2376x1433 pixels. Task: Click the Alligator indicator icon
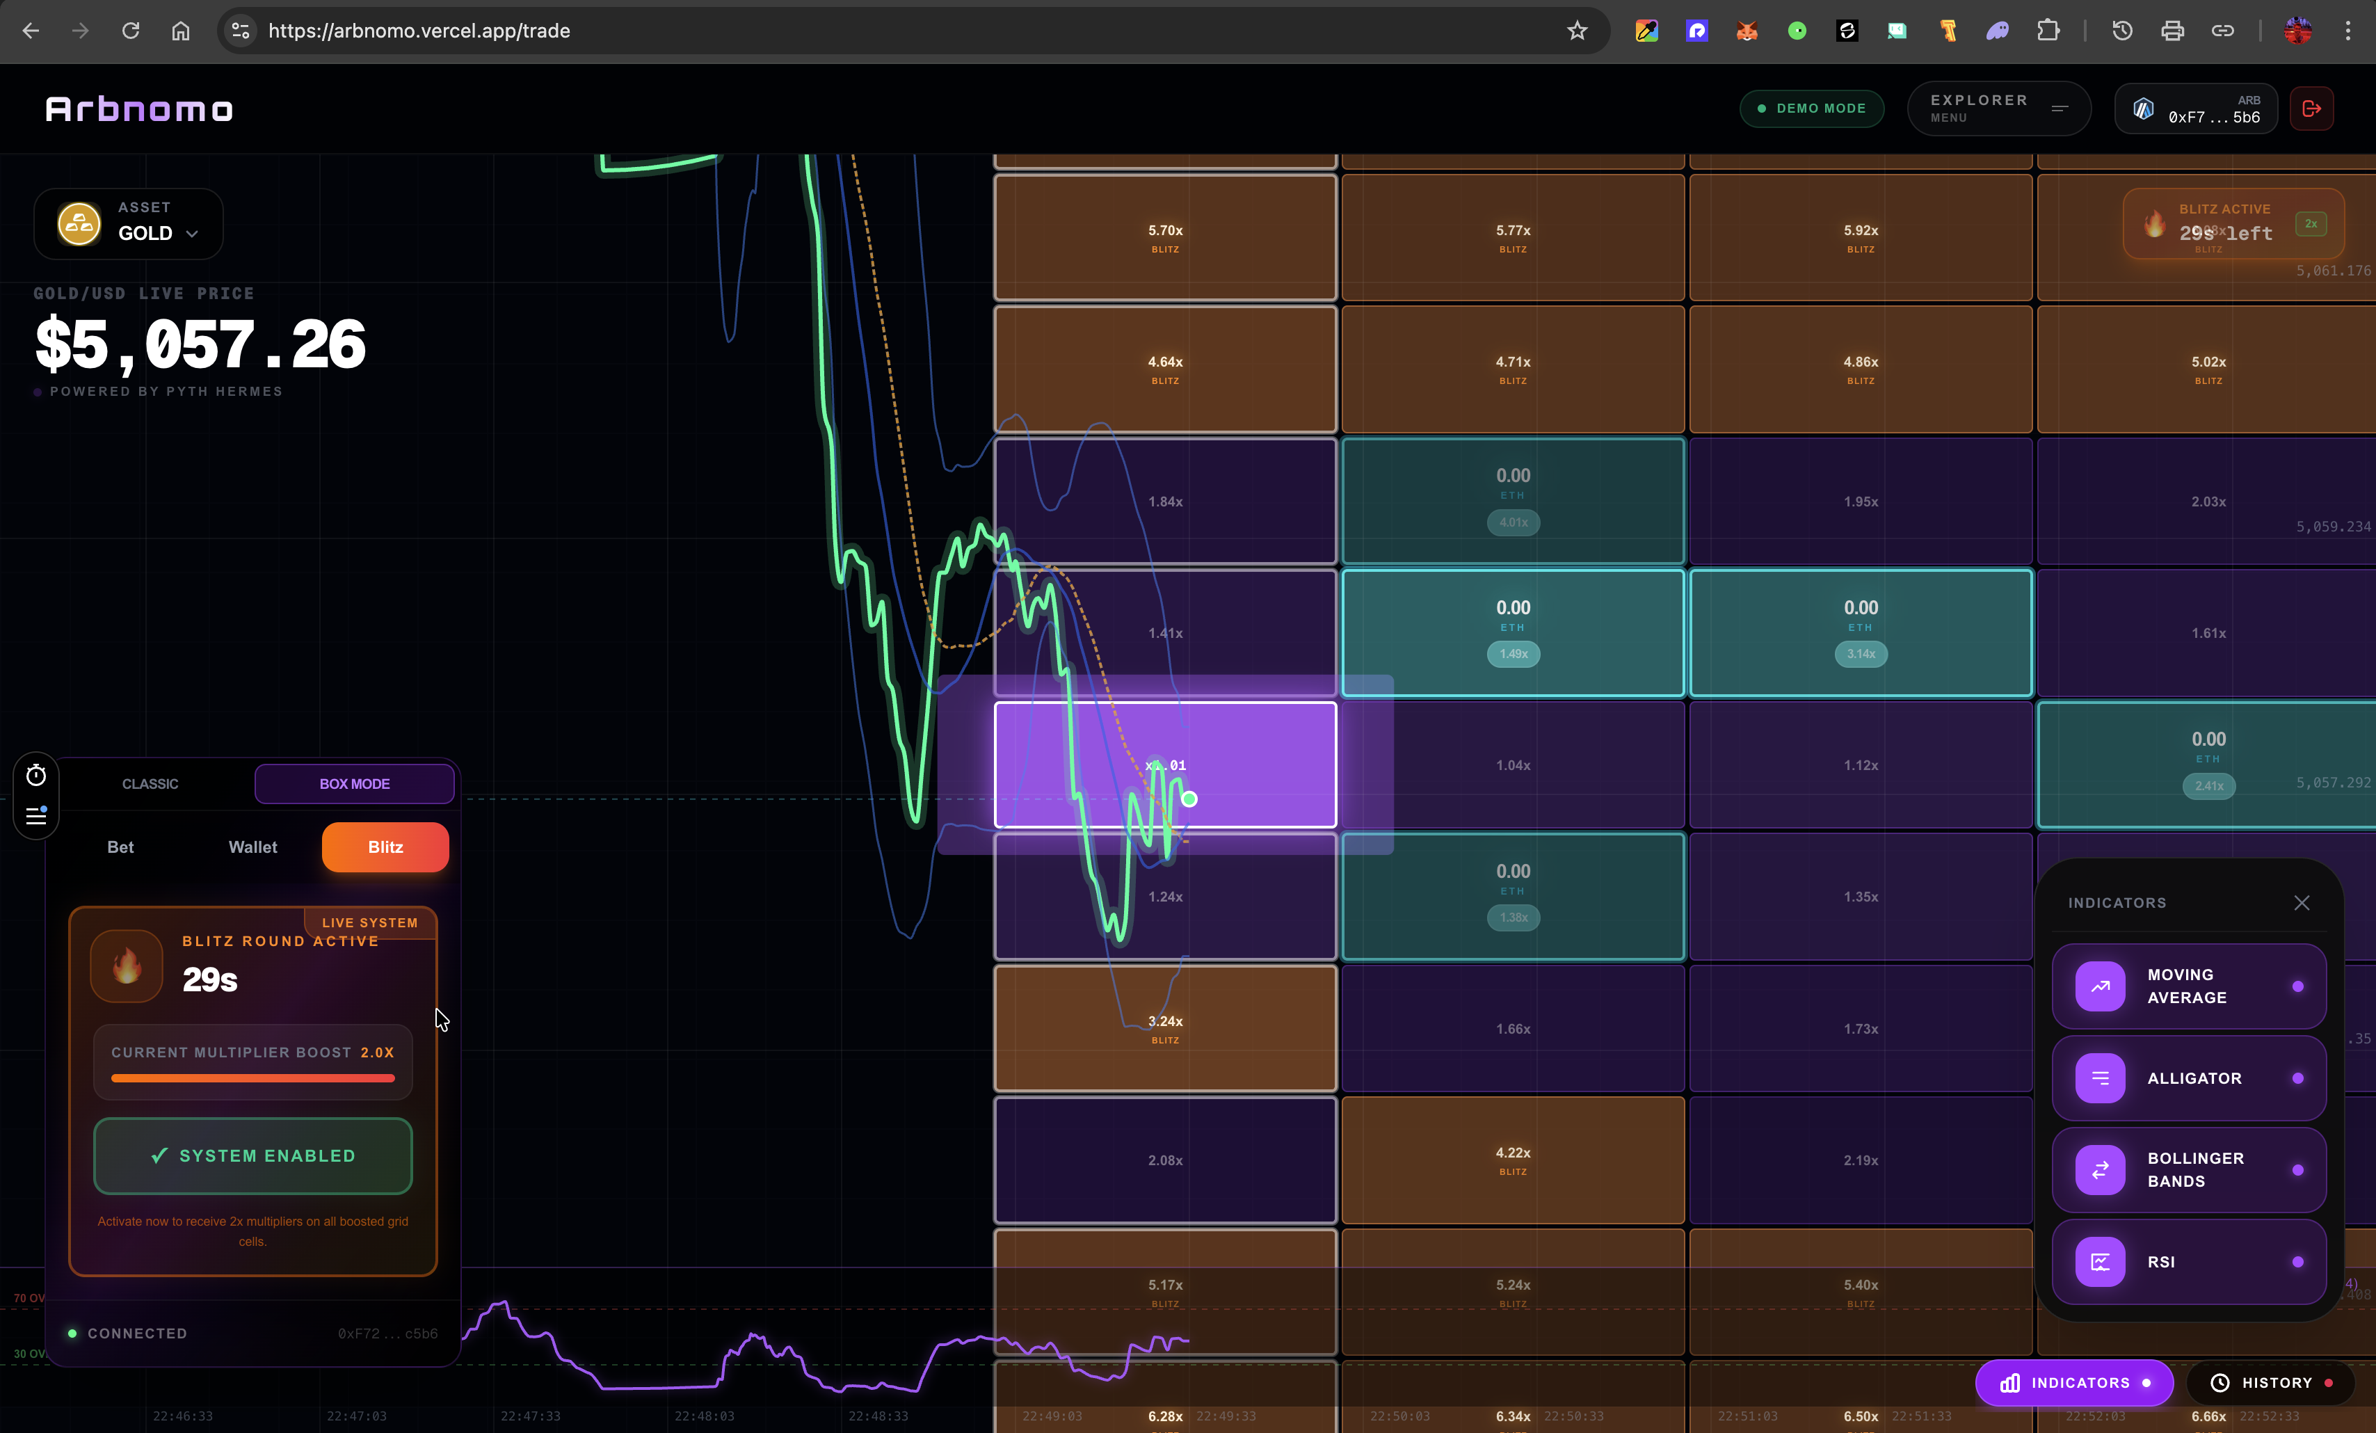pos(2099,1078)
